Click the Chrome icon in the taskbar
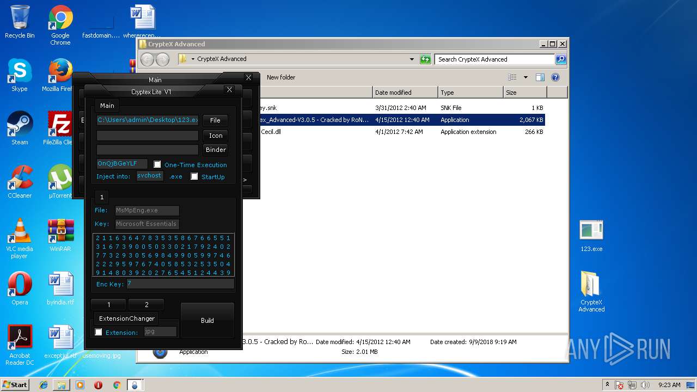 [x=116, y=385]
